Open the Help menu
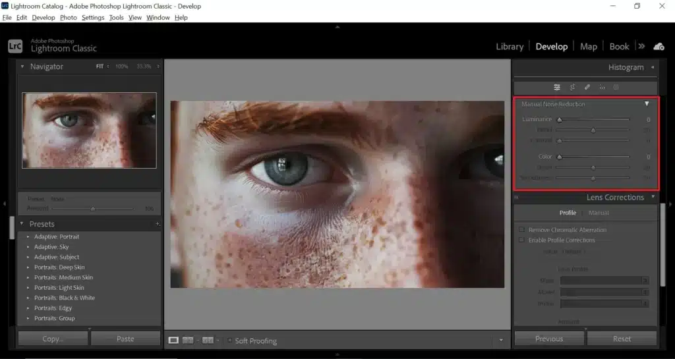This screenshot has width=675, height=359. tap(181, 18)
